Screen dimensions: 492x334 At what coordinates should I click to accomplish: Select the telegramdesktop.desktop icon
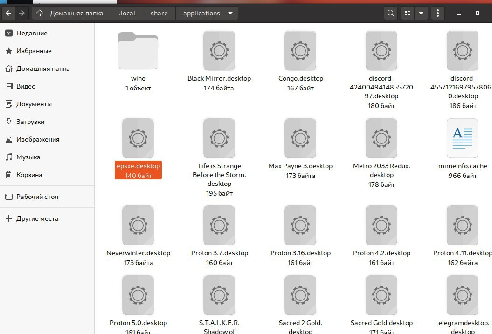(463, 295)
